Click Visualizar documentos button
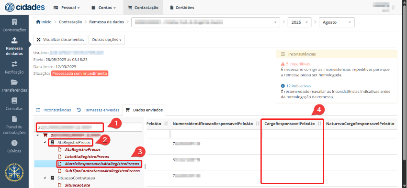The image size is (407, 188). (60, 40)
